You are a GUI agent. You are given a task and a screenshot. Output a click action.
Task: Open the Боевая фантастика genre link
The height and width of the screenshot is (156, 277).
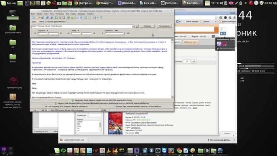(x=138, y=125)
